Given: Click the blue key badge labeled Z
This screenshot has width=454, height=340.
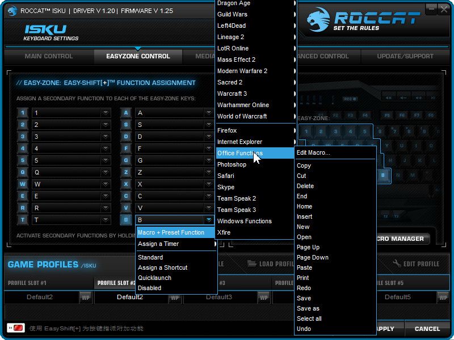Looking at the screenshot, I should pyautogui.click(x=126, y=172).
